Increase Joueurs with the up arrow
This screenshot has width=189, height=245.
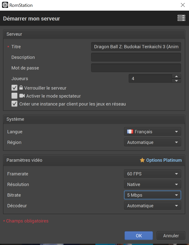177,76
